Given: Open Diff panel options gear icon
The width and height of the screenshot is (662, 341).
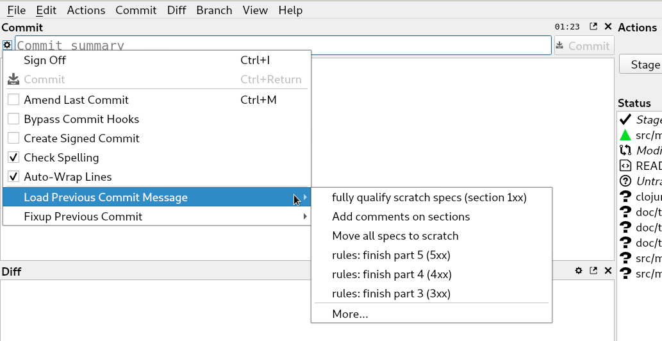Looking at the screenshot, I should tap(579, 270).
